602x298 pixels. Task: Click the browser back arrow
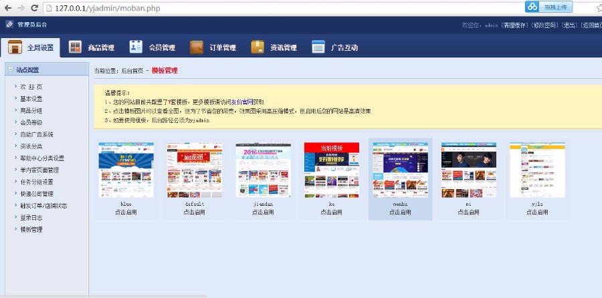coord(7,7)
